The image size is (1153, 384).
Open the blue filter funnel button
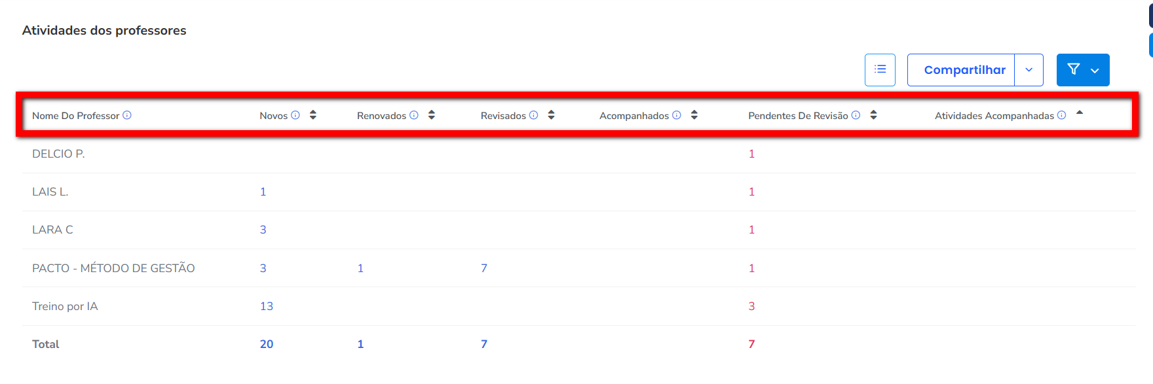click(1082, 69)
